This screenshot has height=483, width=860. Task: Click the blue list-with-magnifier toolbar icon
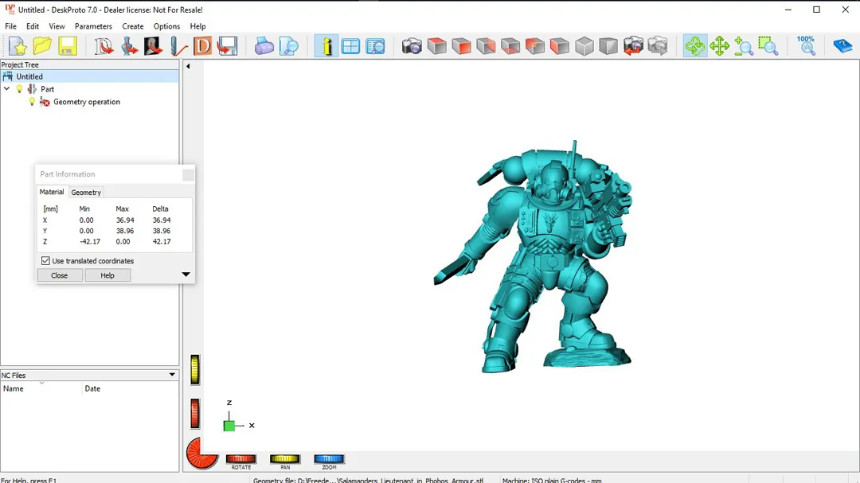(x=375, y=46)
